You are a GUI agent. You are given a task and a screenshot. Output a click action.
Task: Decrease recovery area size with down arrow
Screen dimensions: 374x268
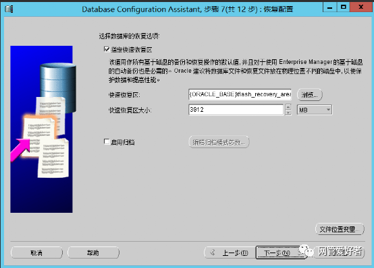pyautogui.click(x=288, y=112)
